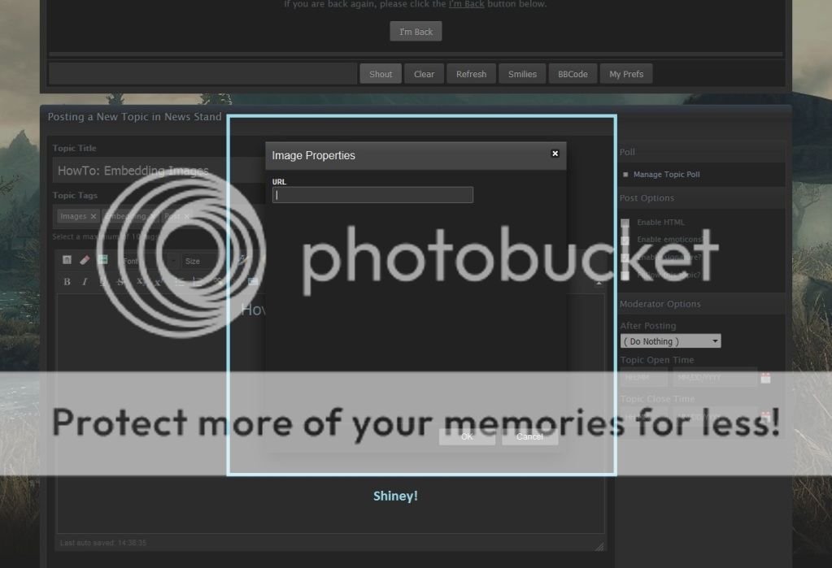
Task: Insert a numbered list
Action: [x=197, y=282]
